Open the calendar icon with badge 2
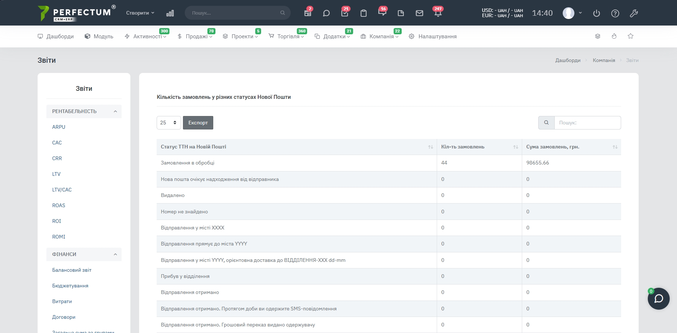The width and height of the screenshot is (677, 333). pos(308,13)
